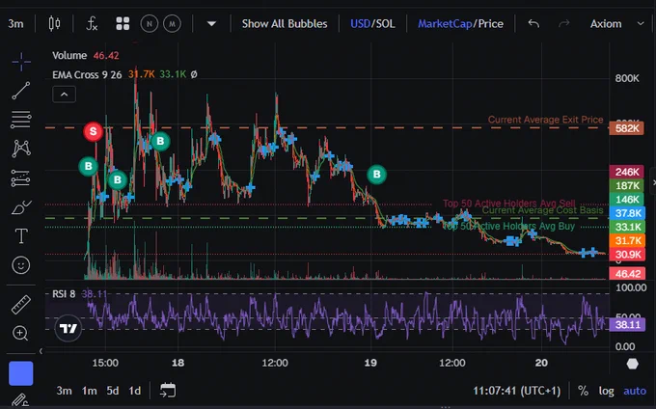656x409 pixels.
Task: Open the 3m interval selector in top toolbar
Action: tap(15, 24)
